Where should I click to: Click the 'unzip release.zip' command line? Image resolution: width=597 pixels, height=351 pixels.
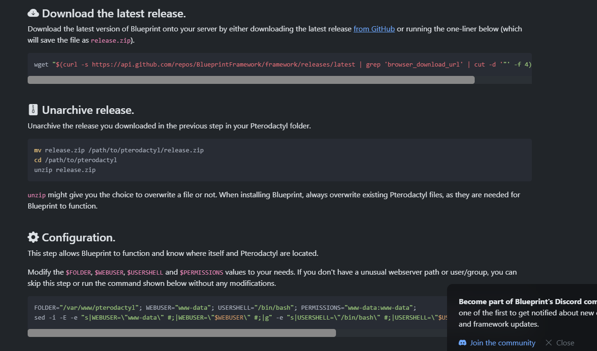(65, 170)
